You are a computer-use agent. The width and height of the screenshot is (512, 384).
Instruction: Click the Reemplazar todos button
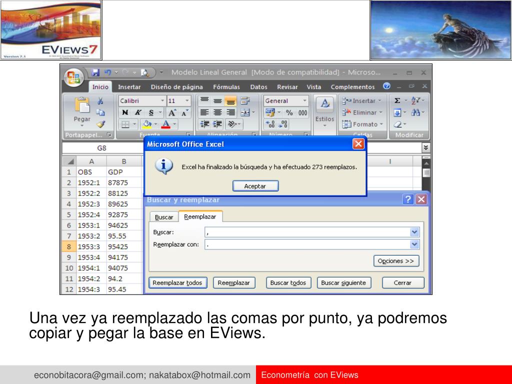[177, 283]
